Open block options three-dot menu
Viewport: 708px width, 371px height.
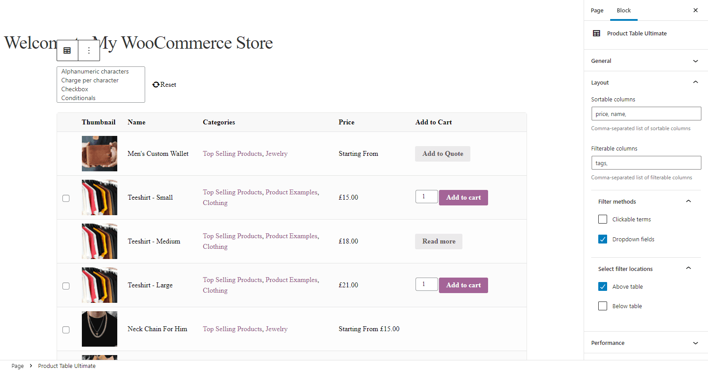[89, 50]
